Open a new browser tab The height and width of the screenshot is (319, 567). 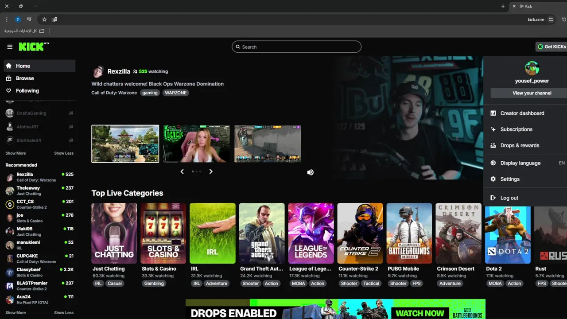503,6
